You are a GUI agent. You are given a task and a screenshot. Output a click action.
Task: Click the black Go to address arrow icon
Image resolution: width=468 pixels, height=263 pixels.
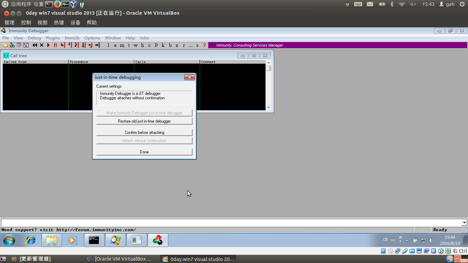(x=97, y=45)
